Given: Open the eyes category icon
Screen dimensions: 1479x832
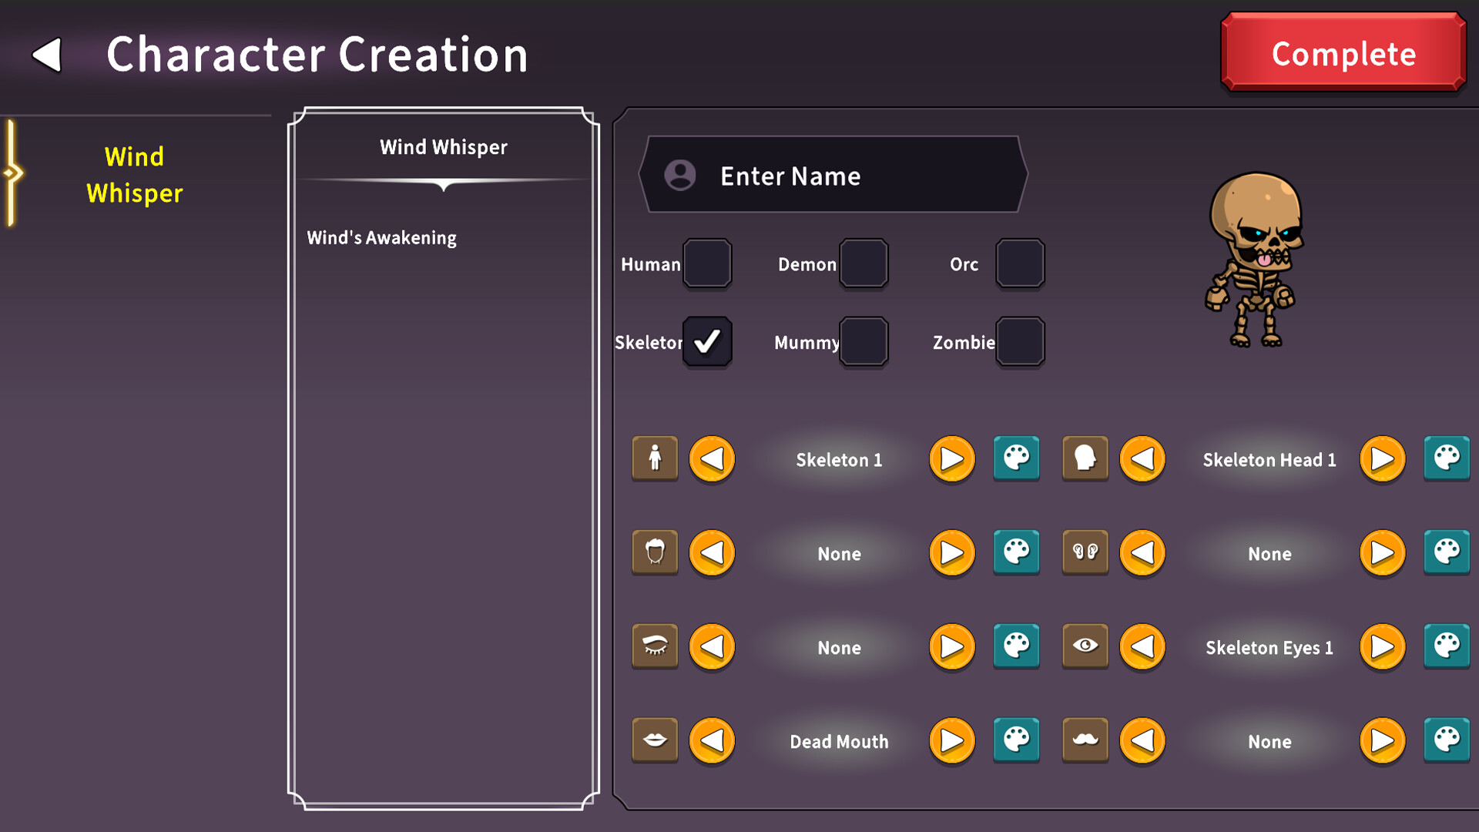Looking at the screenshot, I should 1085,646.
